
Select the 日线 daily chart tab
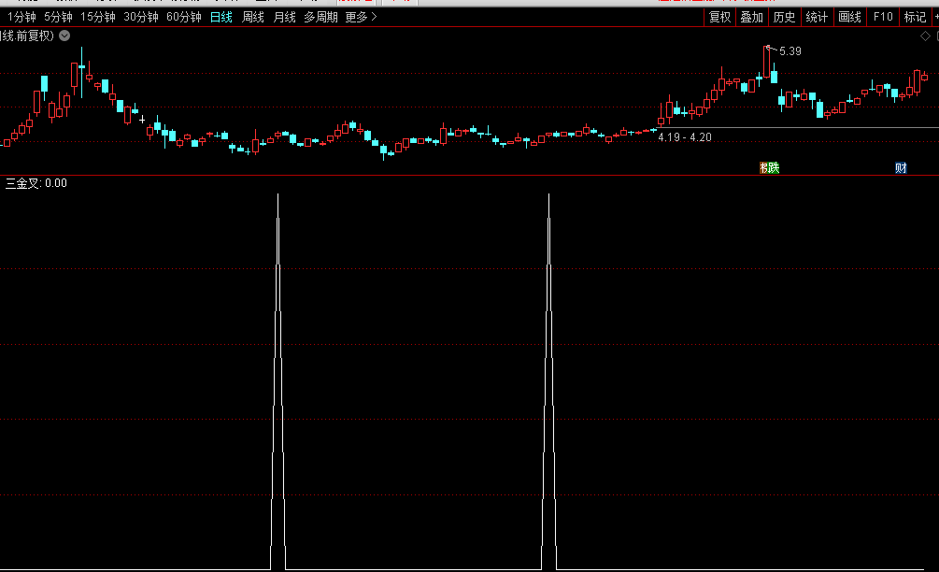[x=221, y=17]
